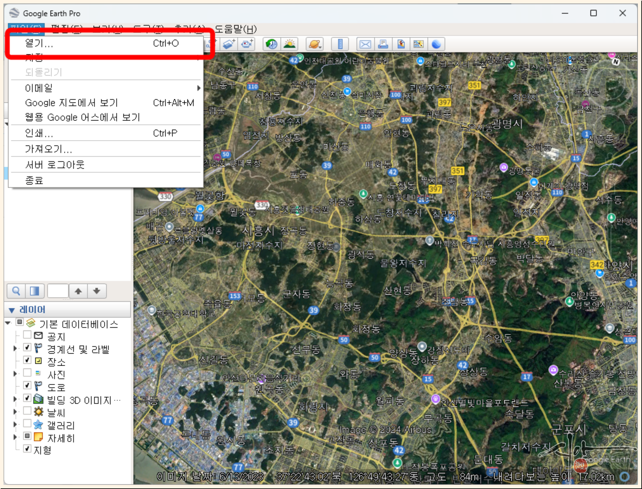Click the save image toolbar icon

coord(418,44)
